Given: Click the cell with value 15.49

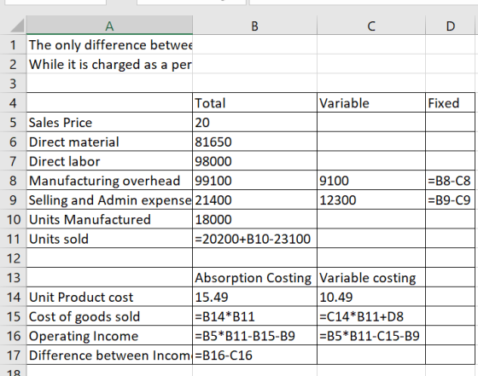Looking at the screenshot, I should [254, 298].
